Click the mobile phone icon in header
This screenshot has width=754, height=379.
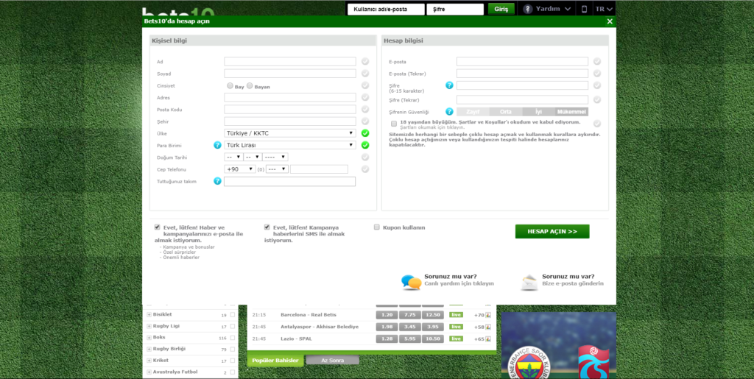pyautogui.click(x=585, y=9)
